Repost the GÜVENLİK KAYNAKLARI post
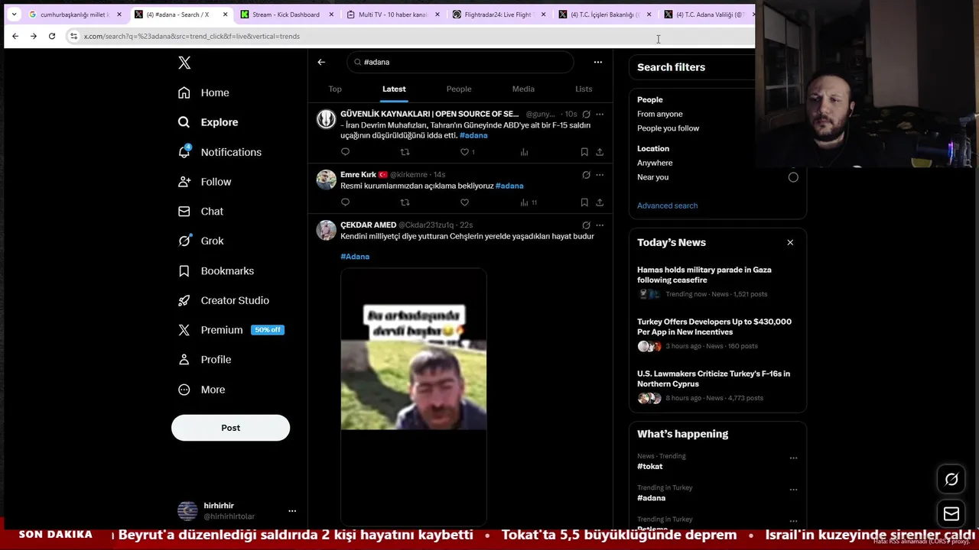979x550 pixels. click(405, 152)
